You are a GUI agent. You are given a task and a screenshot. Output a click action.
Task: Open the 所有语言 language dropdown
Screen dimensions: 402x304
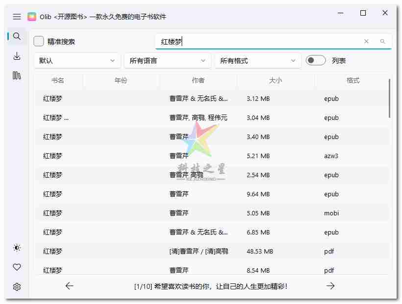(167, 61)
